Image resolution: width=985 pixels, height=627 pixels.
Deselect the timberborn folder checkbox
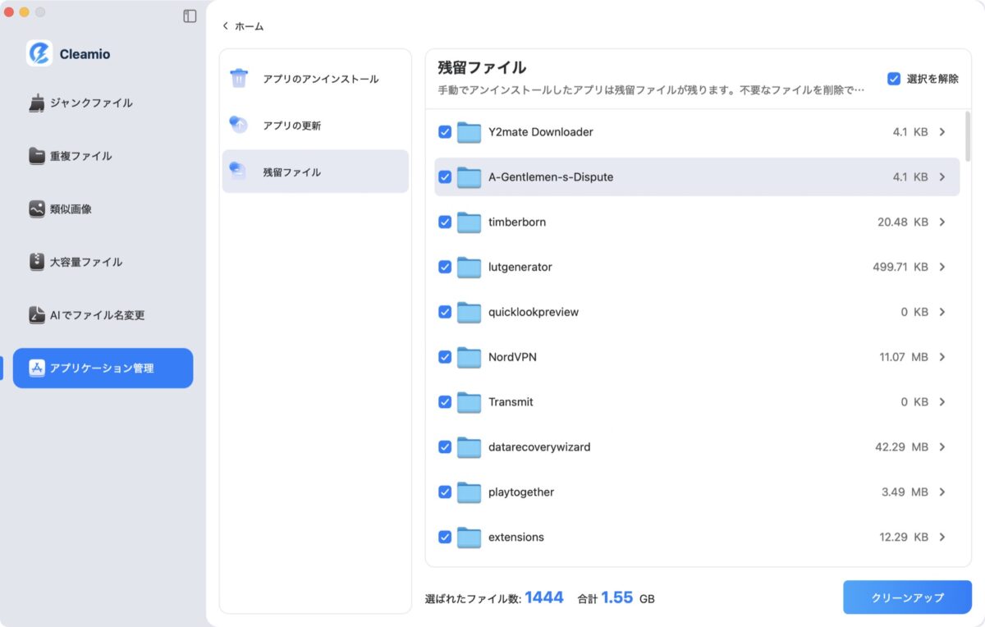click(444, 222)
